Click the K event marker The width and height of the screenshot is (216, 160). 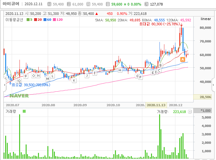tap(74, 80)
